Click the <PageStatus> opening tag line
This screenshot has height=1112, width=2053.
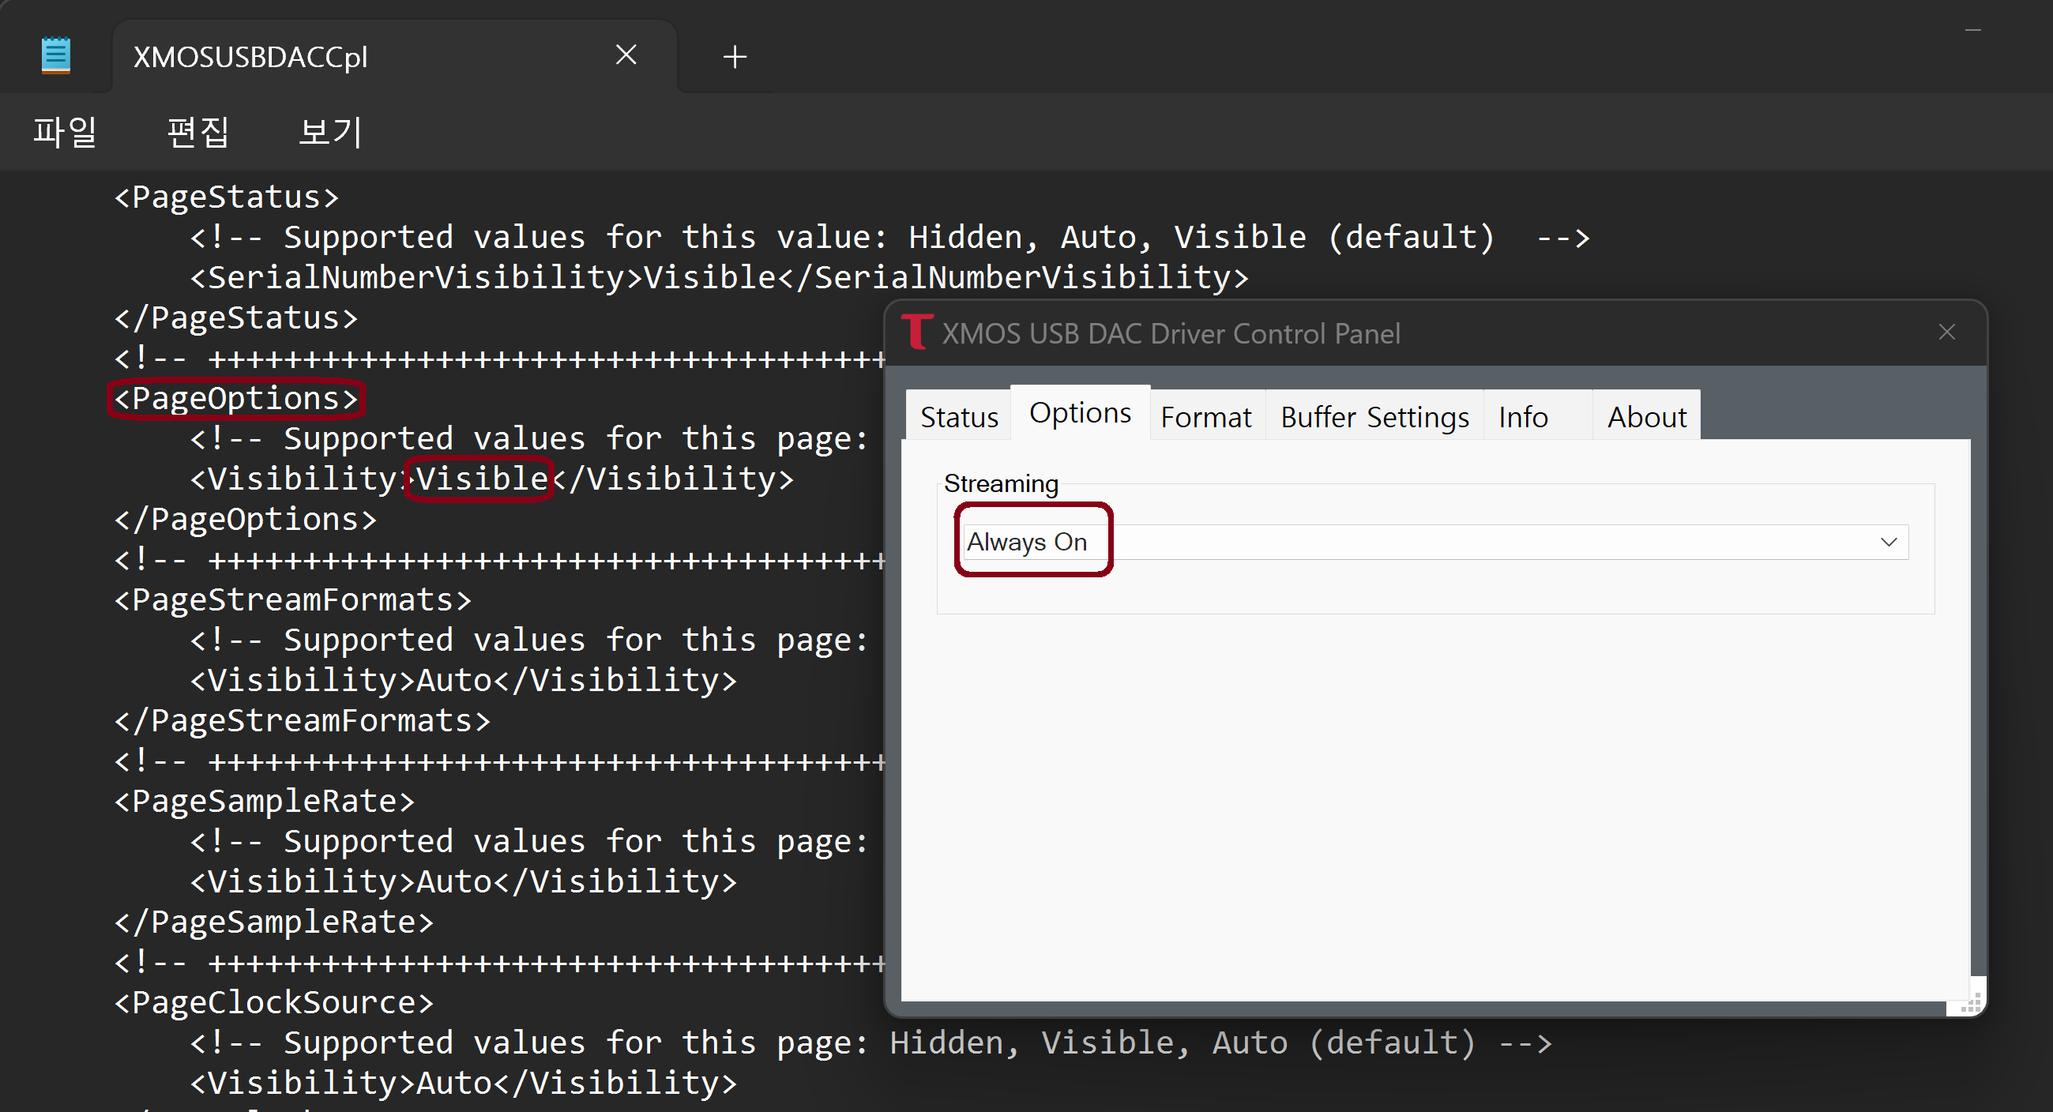pos(227,197)
